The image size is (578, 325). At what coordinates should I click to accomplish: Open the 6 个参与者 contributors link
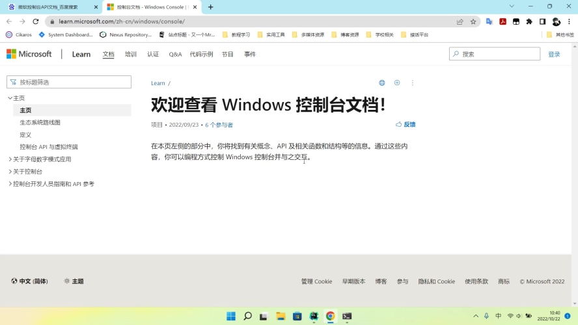click(219, 125)
